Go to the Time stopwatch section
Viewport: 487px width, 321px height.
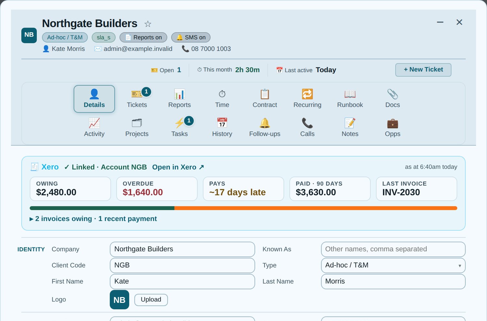tap(222, 99)
